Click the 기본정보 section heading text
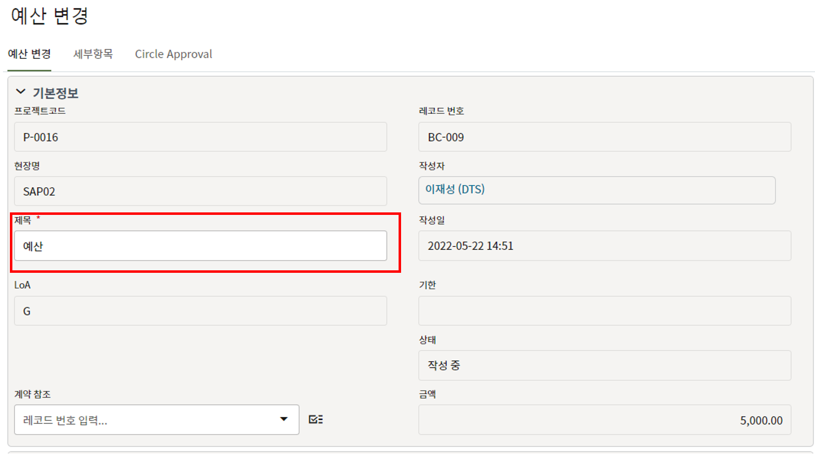815x454 pixels. click(55, 93)
